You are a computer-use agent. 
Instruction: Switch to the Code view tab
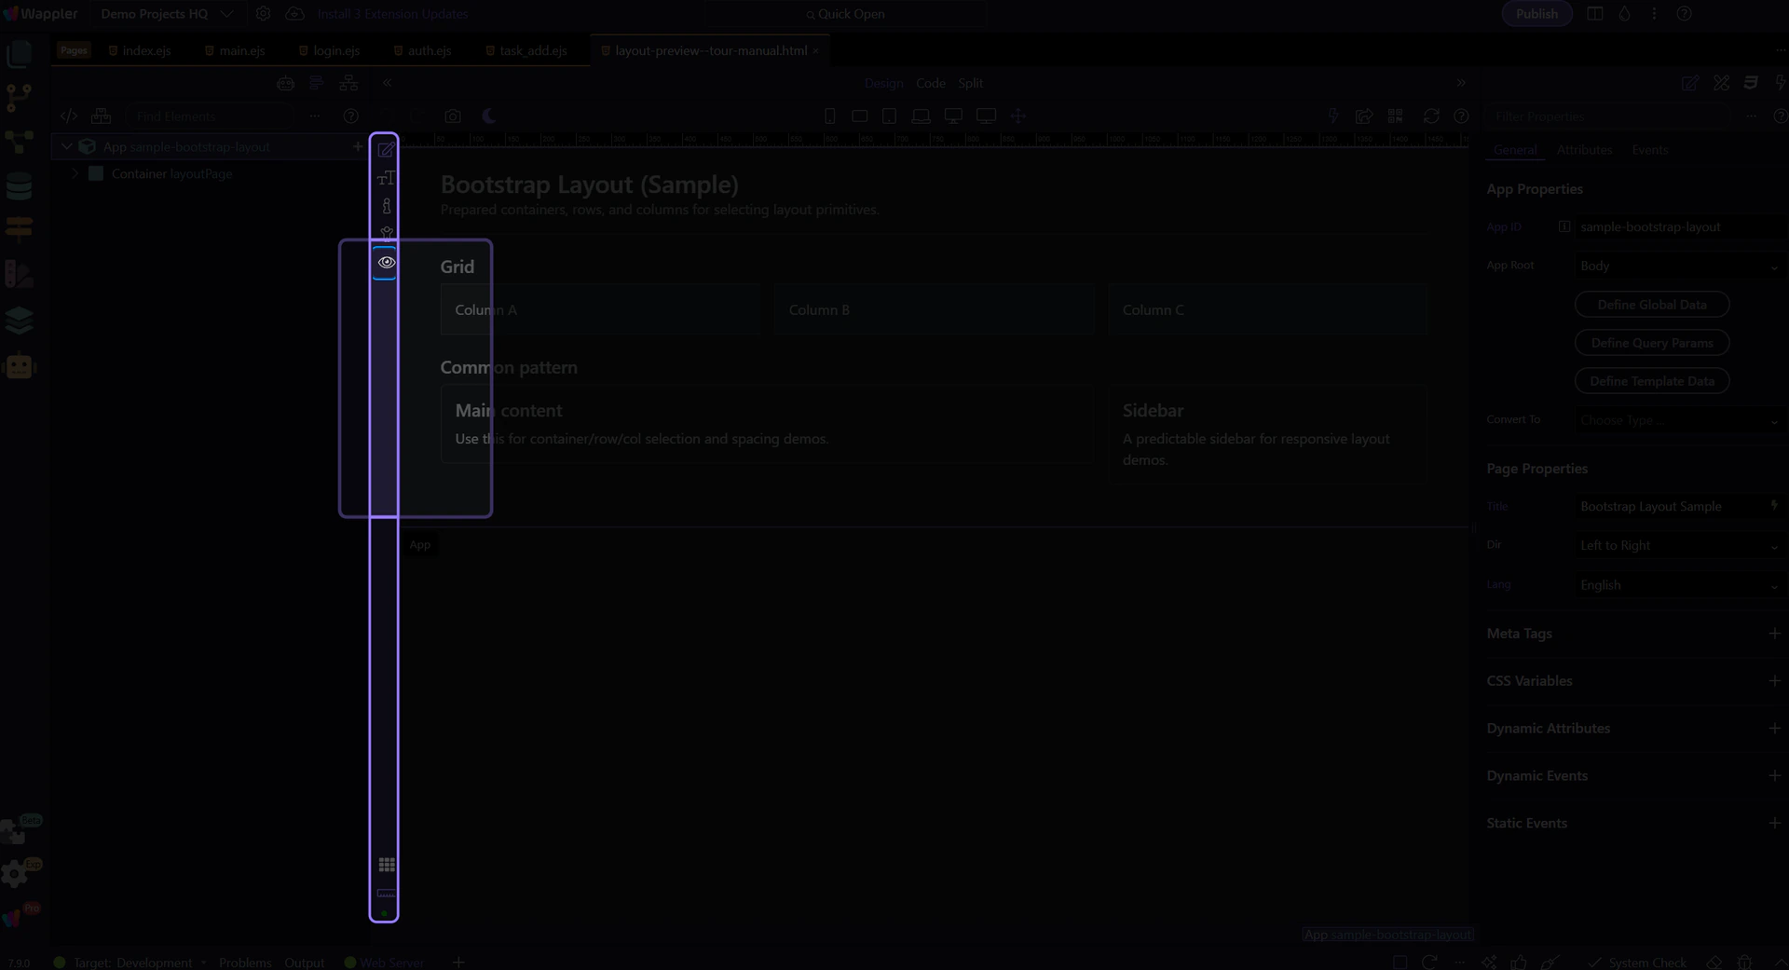pos(930,83)
